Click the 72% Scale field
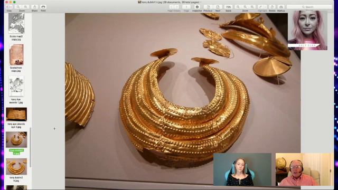The height and width of the screenshot is (190, 338). click(x=228, y=7)
